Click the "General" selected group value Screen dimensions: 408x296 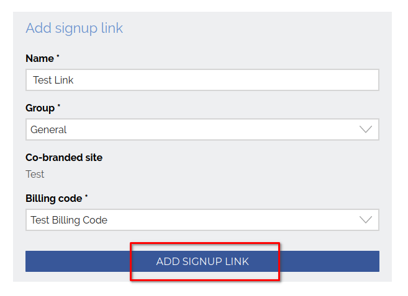coord(48,129)
